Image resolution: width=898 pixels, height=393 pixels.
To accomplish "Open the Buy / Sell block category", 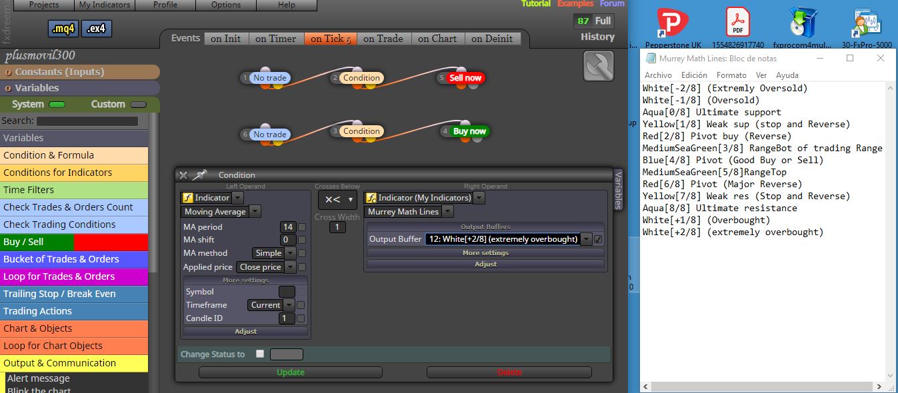I will 74,242.
